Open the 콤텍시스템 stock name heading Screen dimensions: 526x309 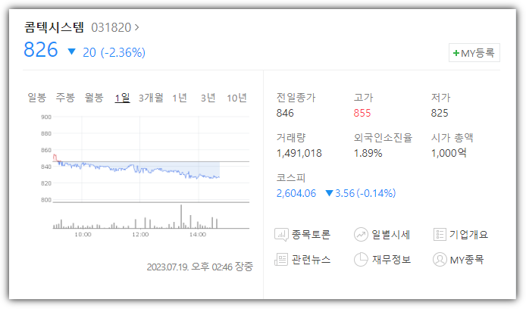tap(54, 27)
